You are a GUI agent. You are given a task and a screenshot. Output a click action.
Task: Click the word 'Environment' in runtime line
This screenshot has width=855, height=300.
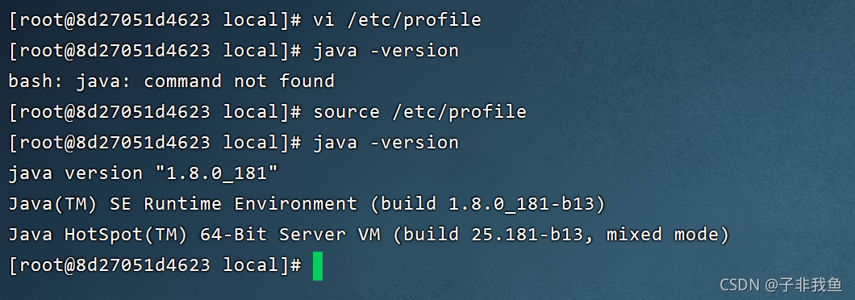click(x=295, y=204)
